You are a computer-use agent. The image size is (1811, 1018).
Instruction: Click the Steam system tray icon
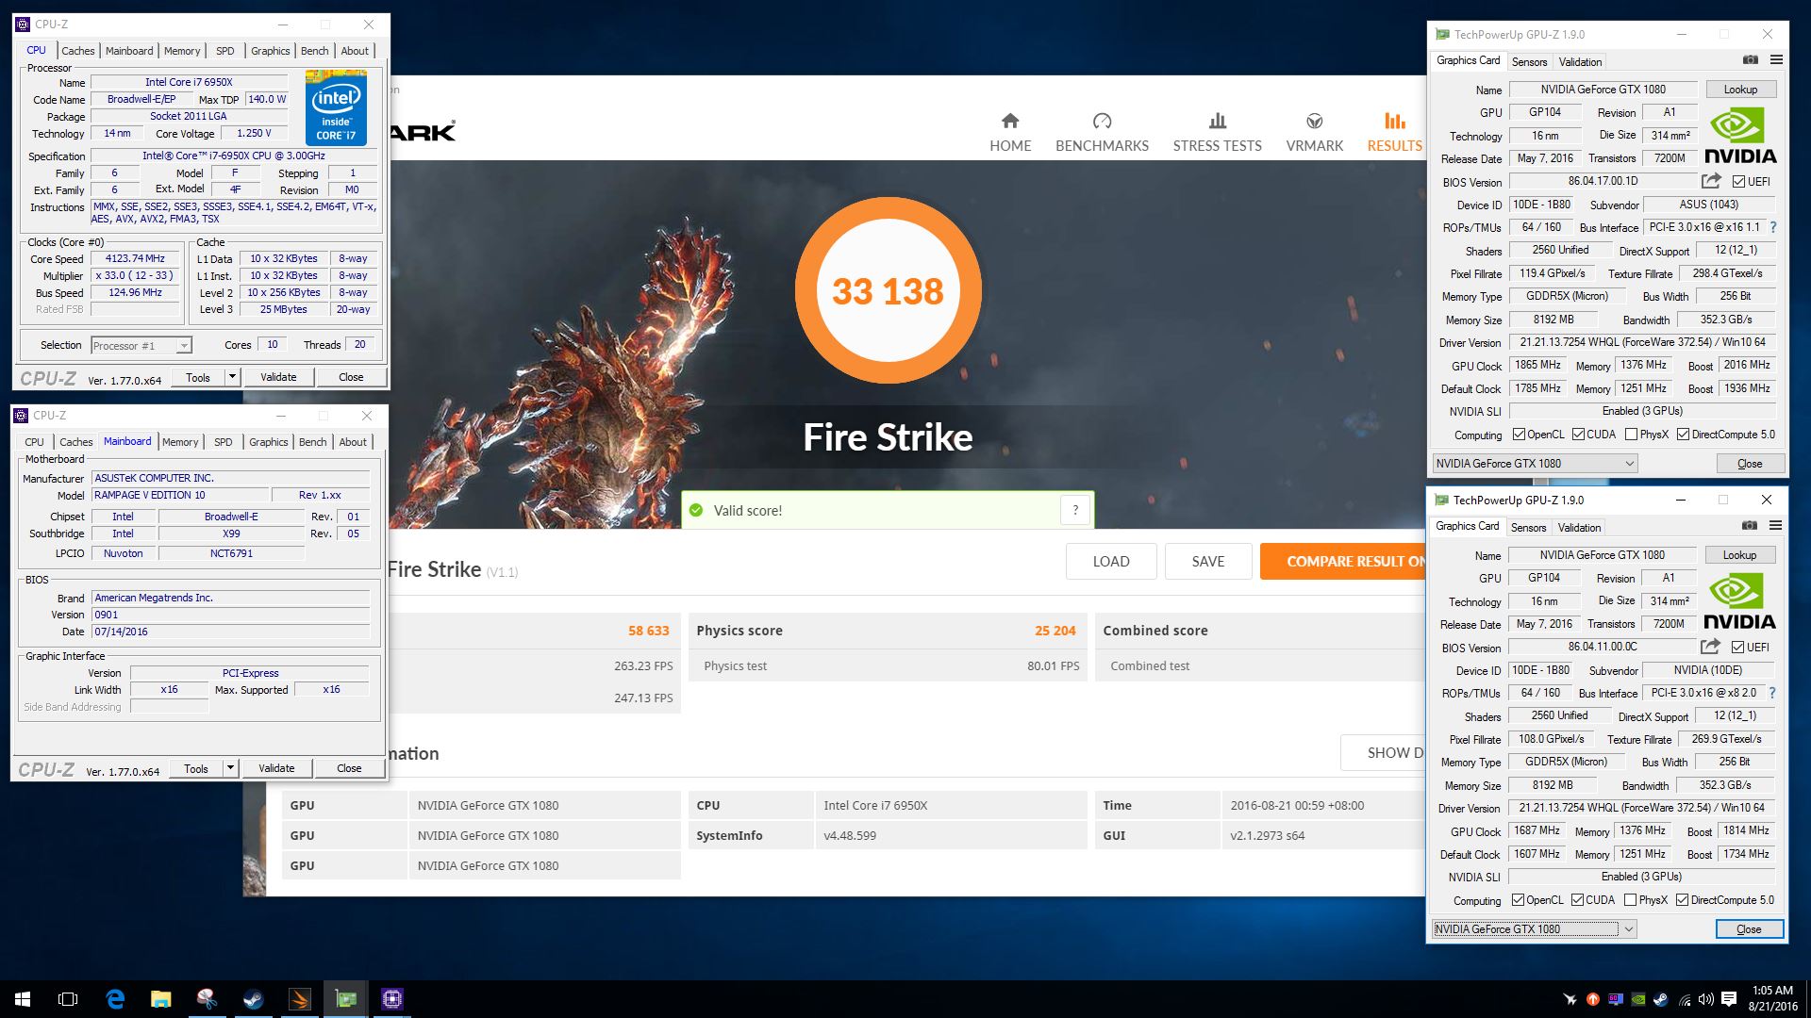(1661, 999)
